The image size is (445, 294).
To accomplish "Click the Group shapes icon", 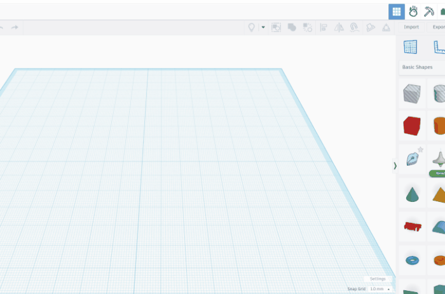I will [292, 27].
